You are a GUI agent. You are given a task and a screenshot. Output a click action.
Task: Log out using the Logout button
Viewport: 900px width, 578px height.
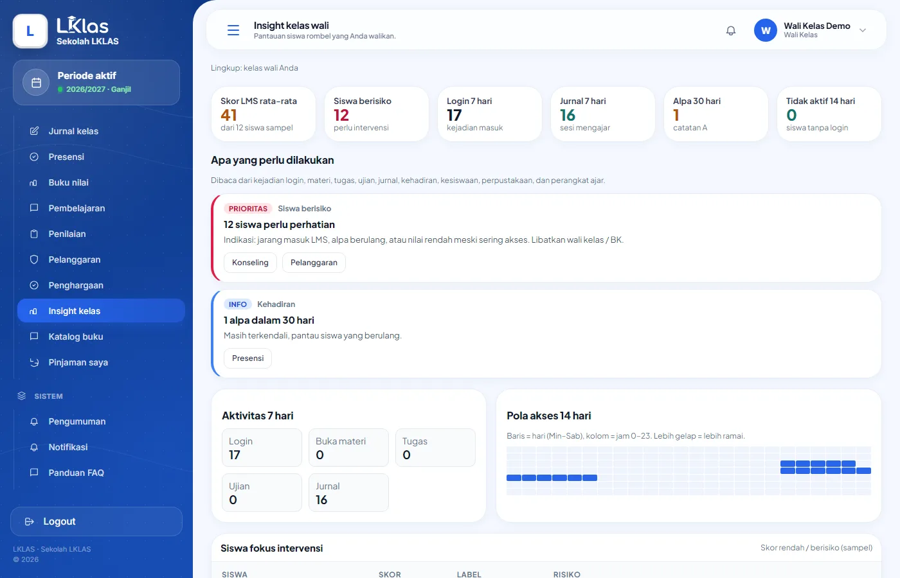[x=96, y=521]
